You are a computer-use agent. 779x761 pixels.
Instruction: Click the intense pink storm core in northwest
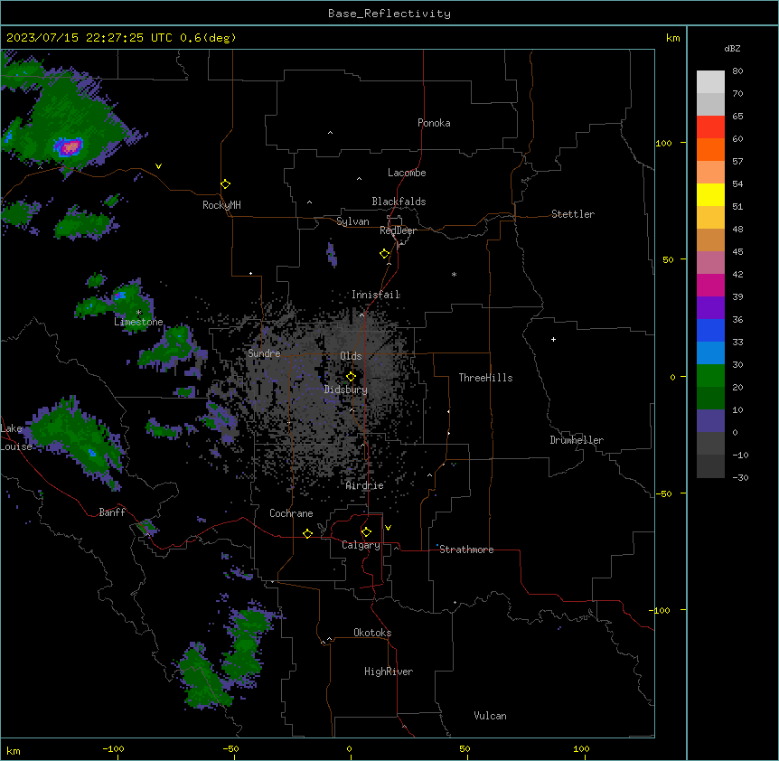click(70, 146)
